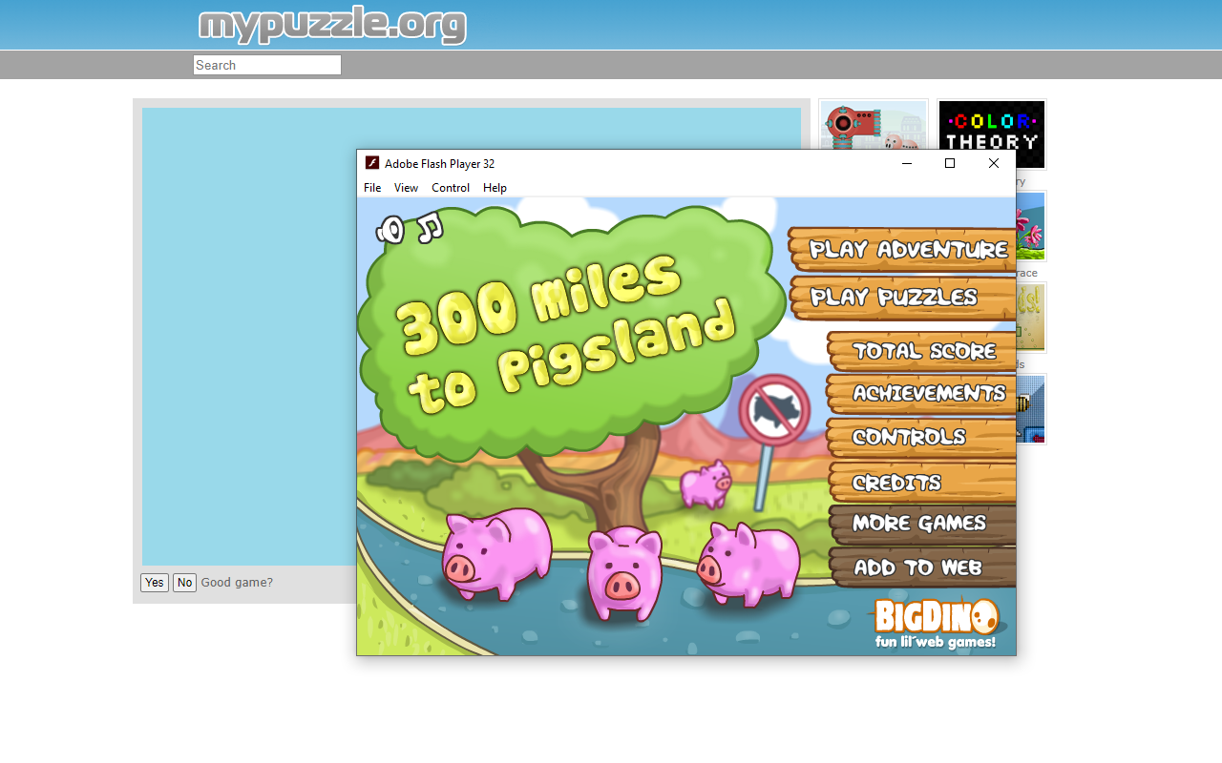Click the Adobe Flash Player title icon
Image resolution: width=1222 pixels, height=763 pixels.
coord(372,163)
